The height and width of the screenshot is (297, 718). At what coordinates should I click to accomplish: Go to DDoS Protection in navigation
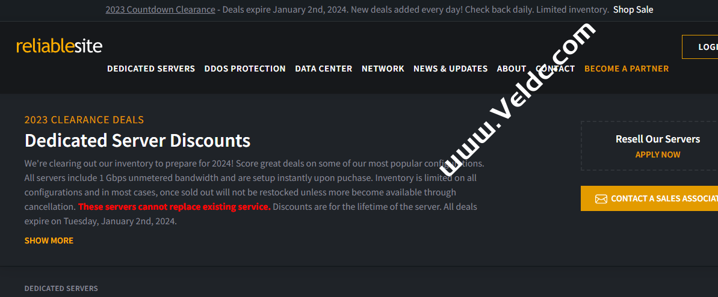click(x=245, y=69)
